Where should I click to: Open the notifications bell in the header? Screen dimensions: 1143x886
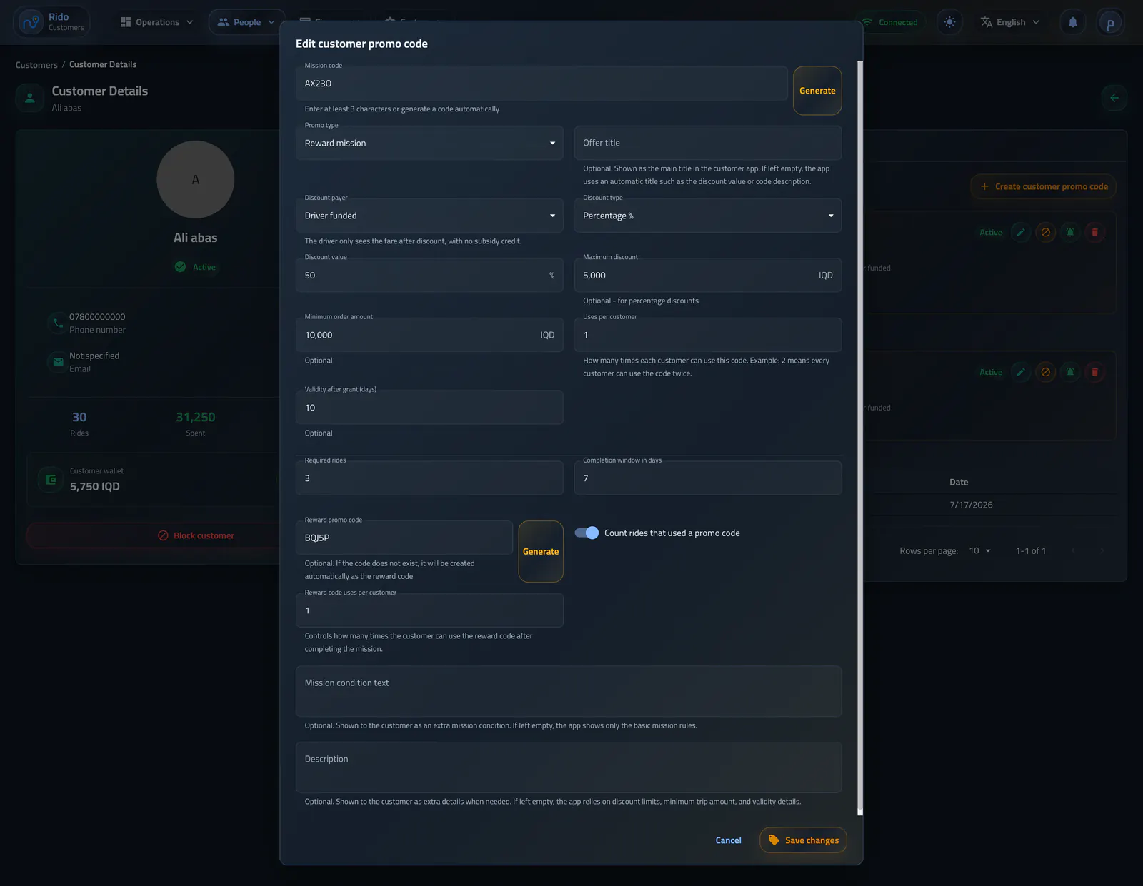pyautogui.click(x=1072, y=22)
